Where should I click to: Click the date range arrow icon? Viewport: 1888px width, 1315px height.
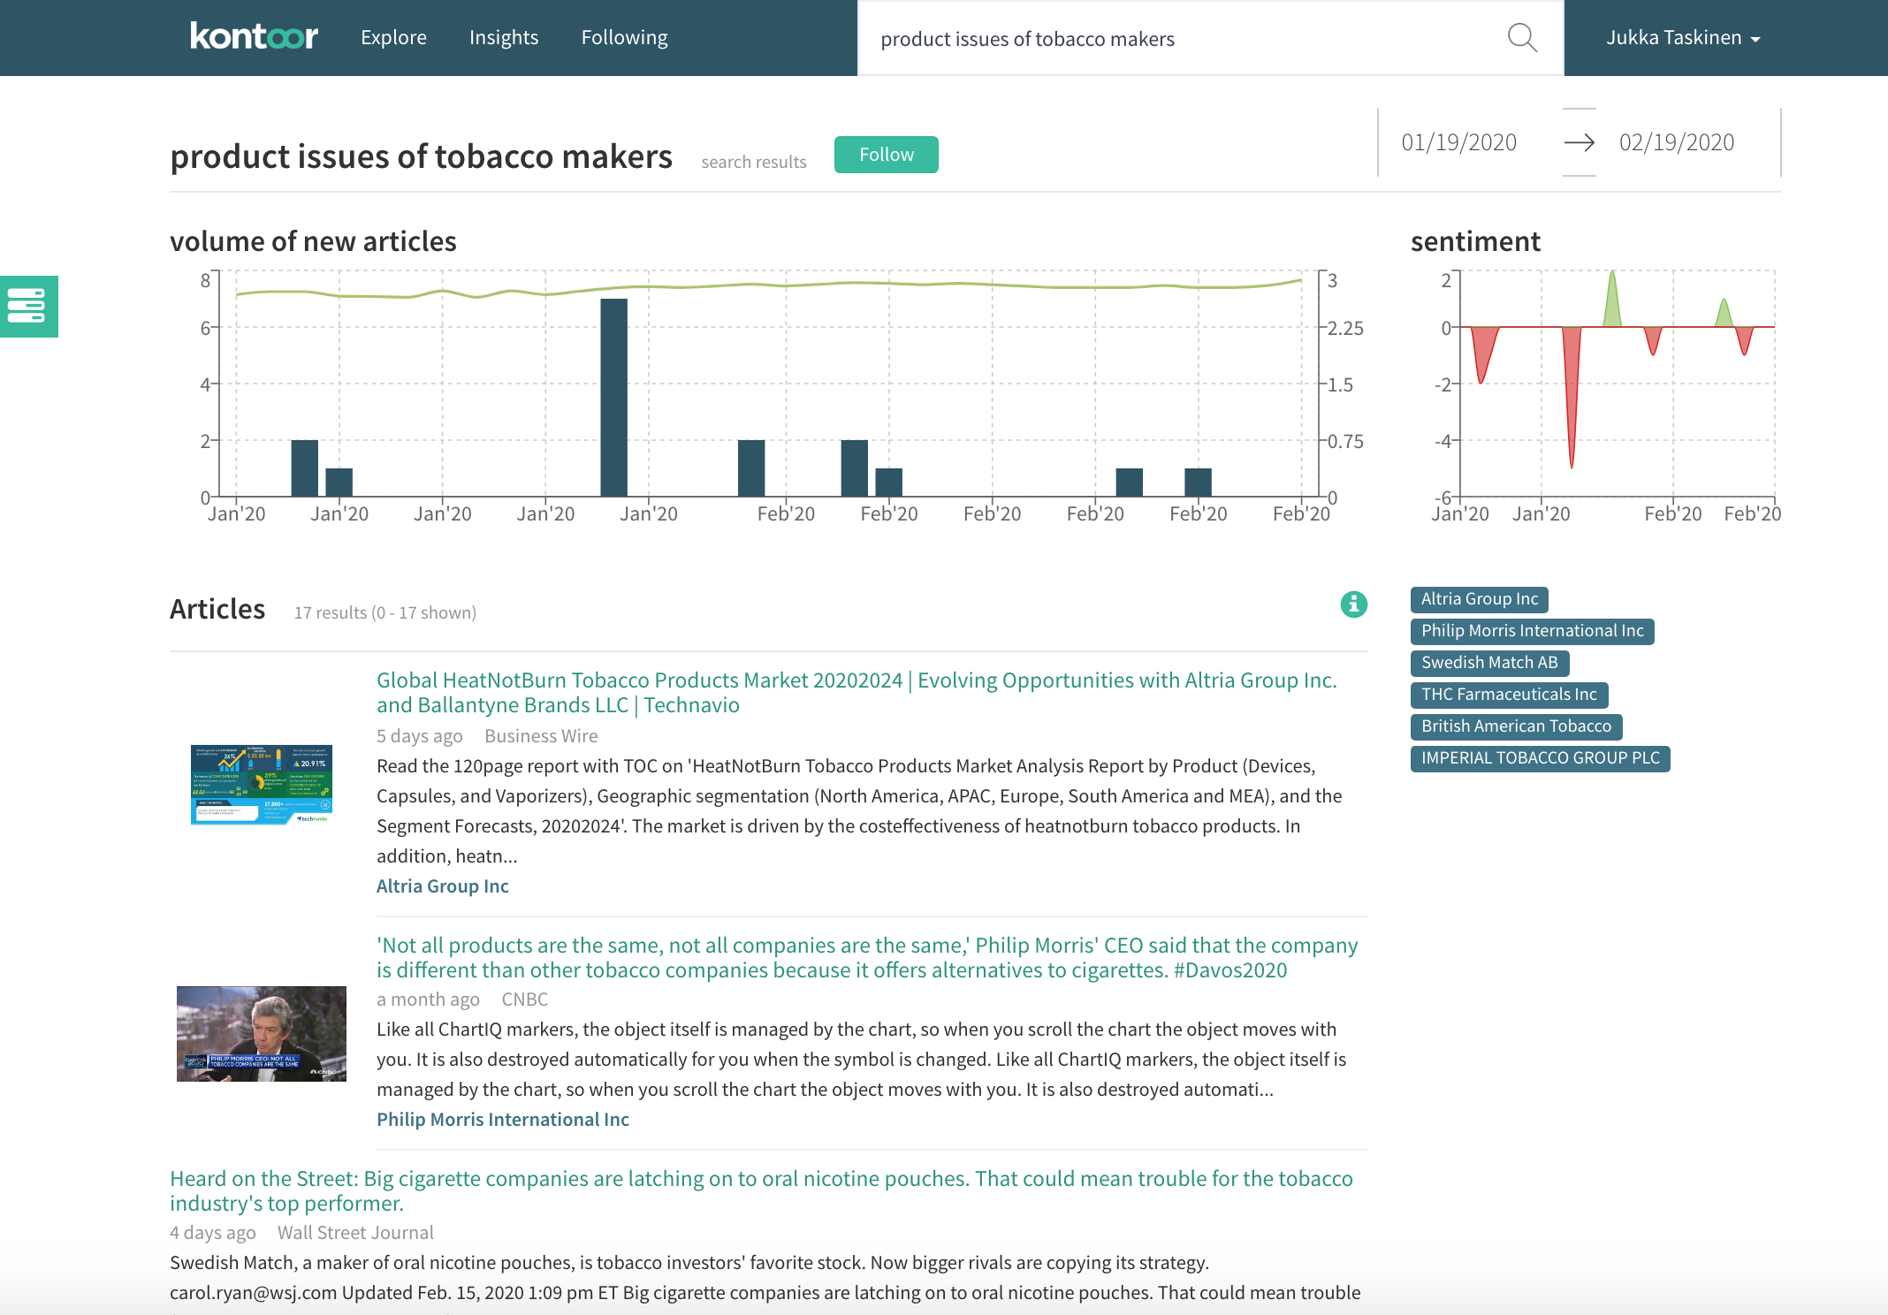click(1580, 142)
